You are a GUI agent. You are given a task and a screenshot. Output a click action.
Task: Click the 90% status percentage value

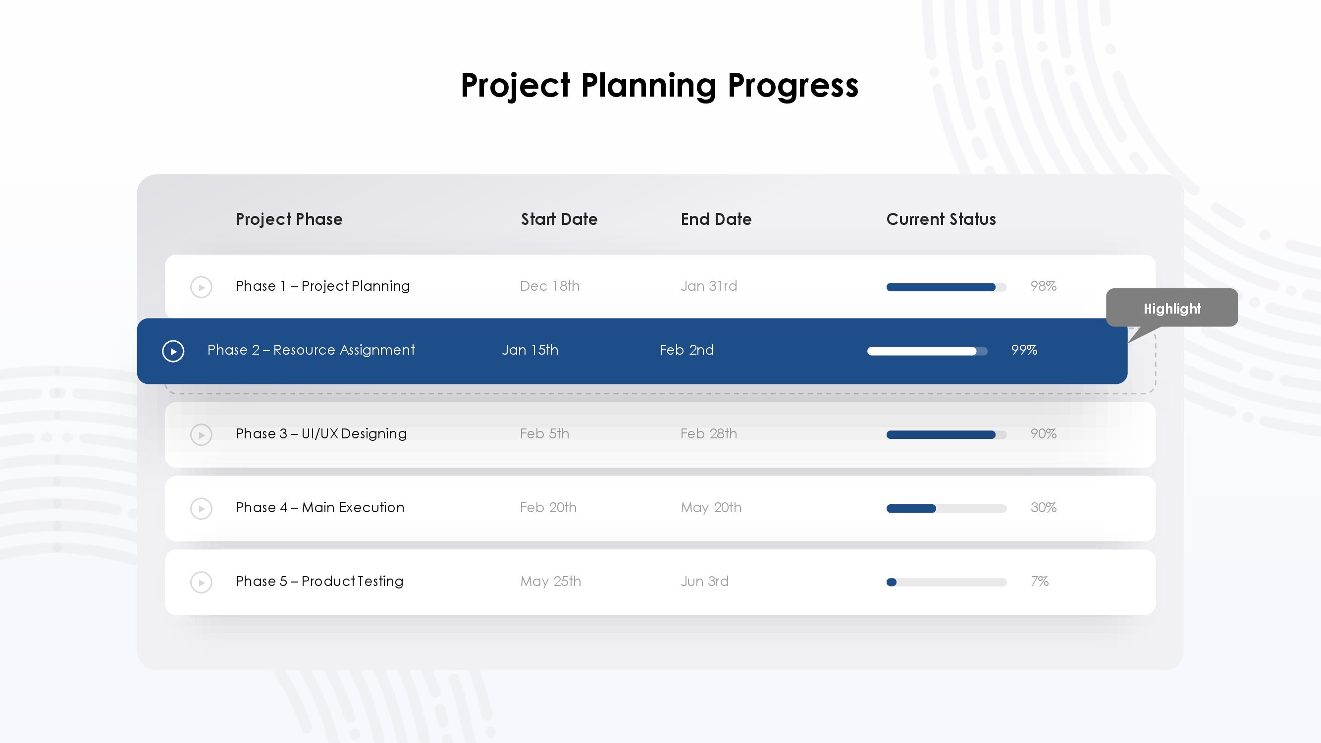1044,434
